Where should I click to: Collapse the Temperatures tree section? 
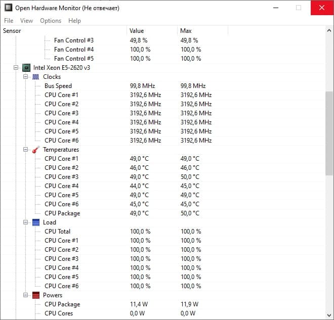25,150
